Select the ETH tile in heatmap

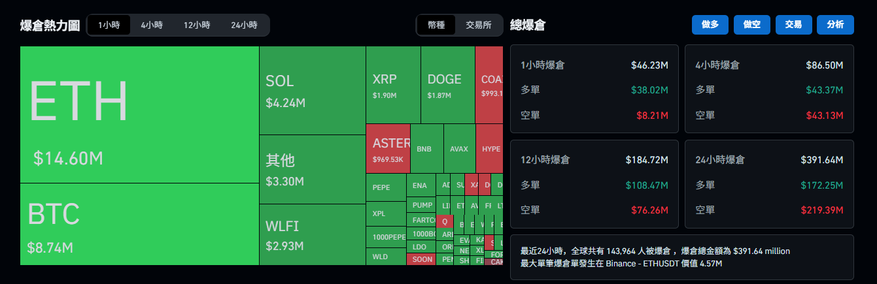[x=139, y=114]
